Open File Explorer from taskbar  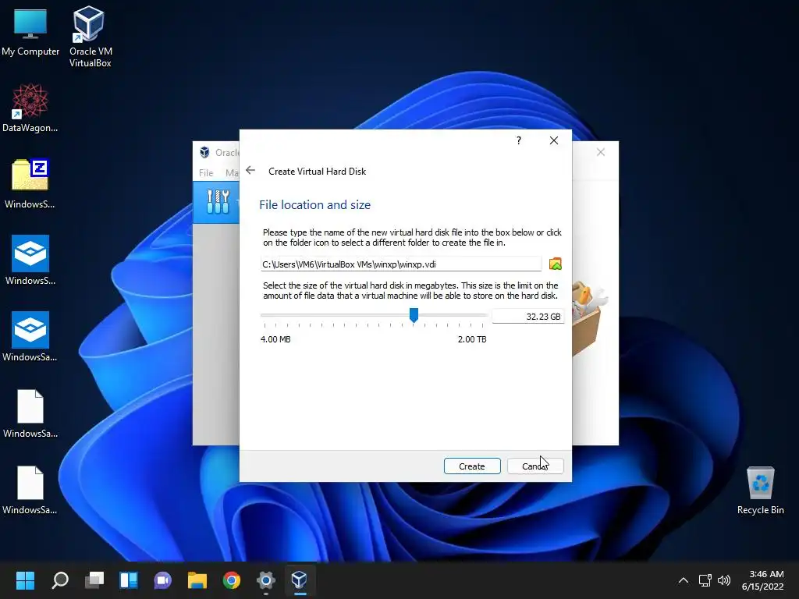tap(197, 580)
